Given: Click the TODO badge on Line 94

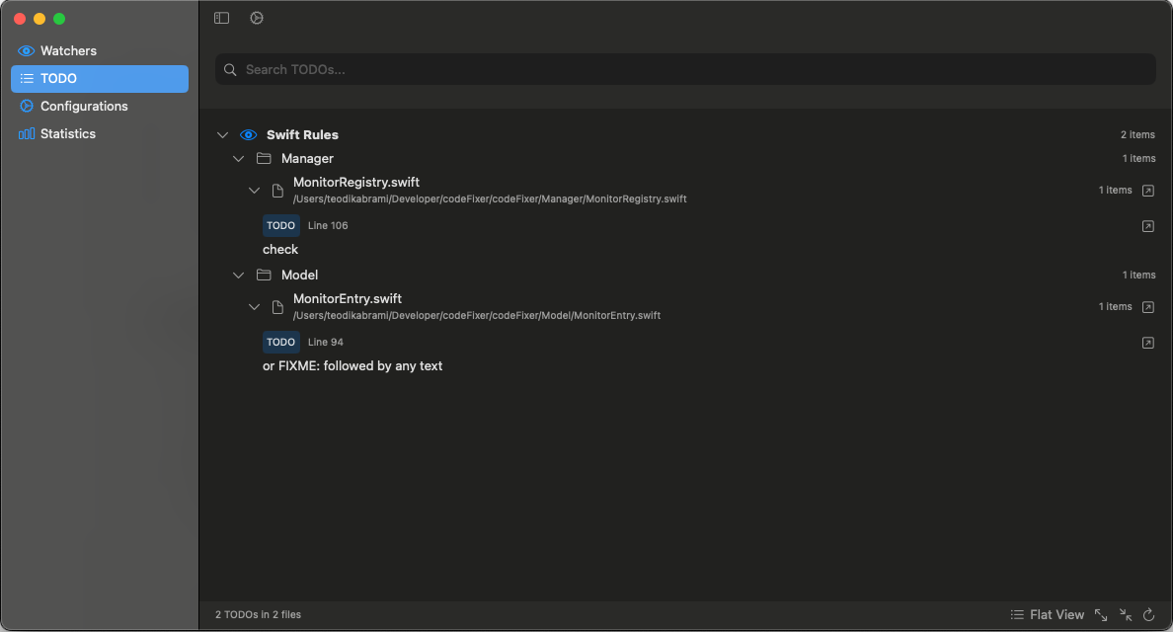Looking at the screenshot, I should 280,342.
